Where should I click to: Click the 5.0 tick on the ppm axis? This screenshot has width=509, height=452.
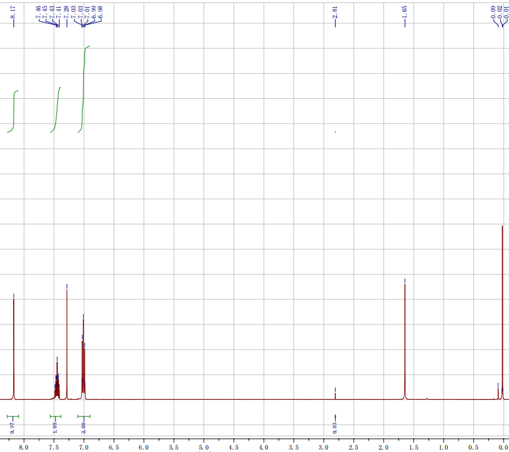coord(204,447)
